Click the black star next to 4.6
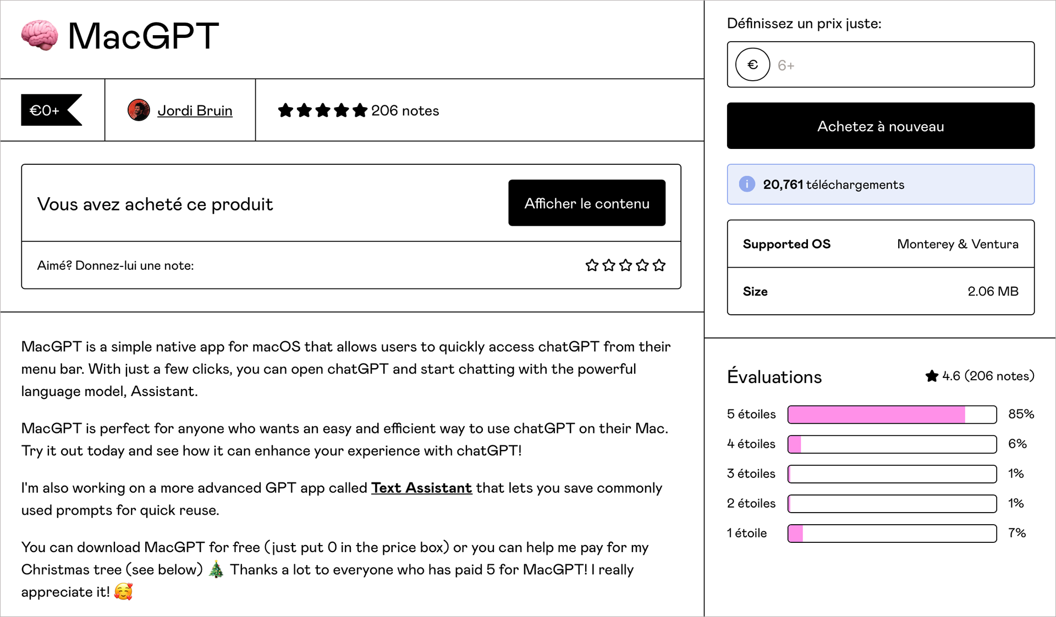Image resolution: width=1056 pixels, height=617 pixels. (x=932, y=376)
